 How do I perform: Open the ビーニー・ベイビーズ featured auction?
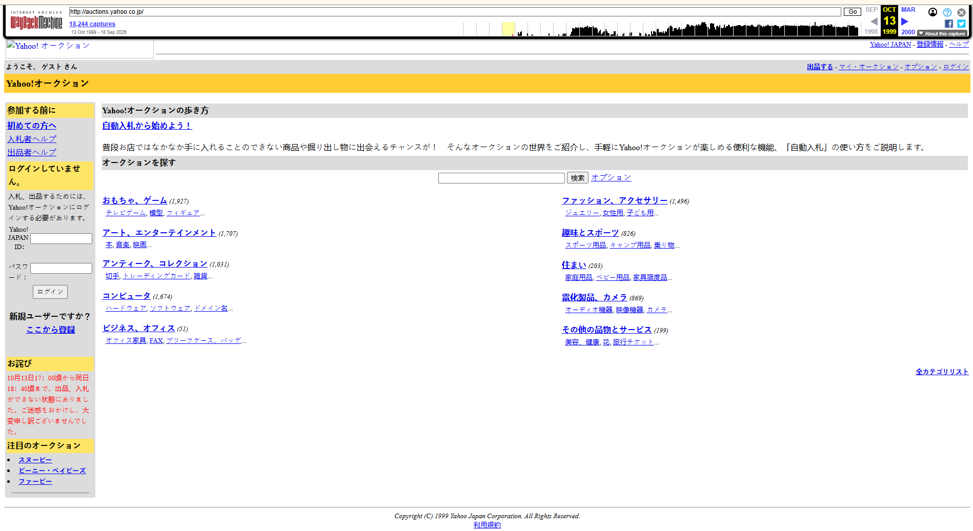pos(52,471)
